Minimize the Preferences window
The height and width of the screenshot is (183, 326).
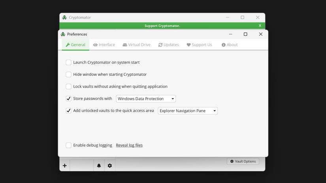click(230, 34)
